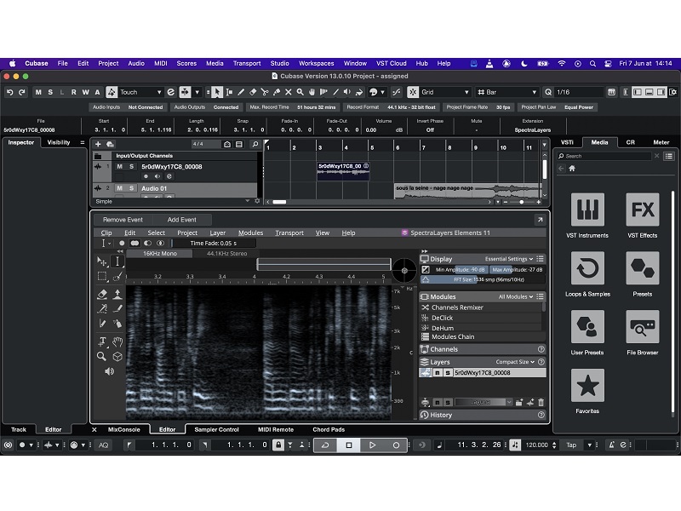The width and height of the screenshot is (681, 511).
Task: Open the All Modules filter dropdown
Action: 516,296
